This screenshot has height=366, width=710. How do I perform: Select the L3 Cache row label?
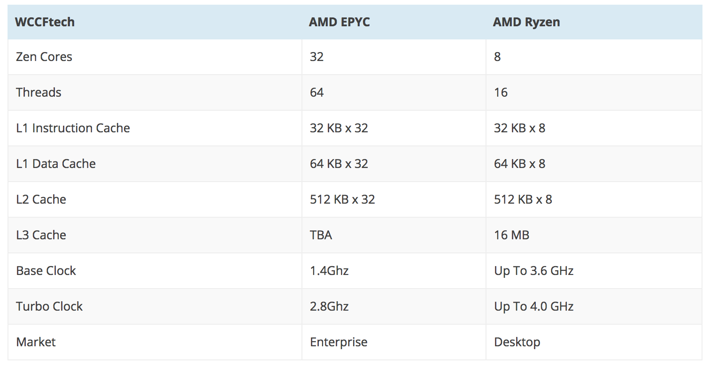click(x=41, y=235)
